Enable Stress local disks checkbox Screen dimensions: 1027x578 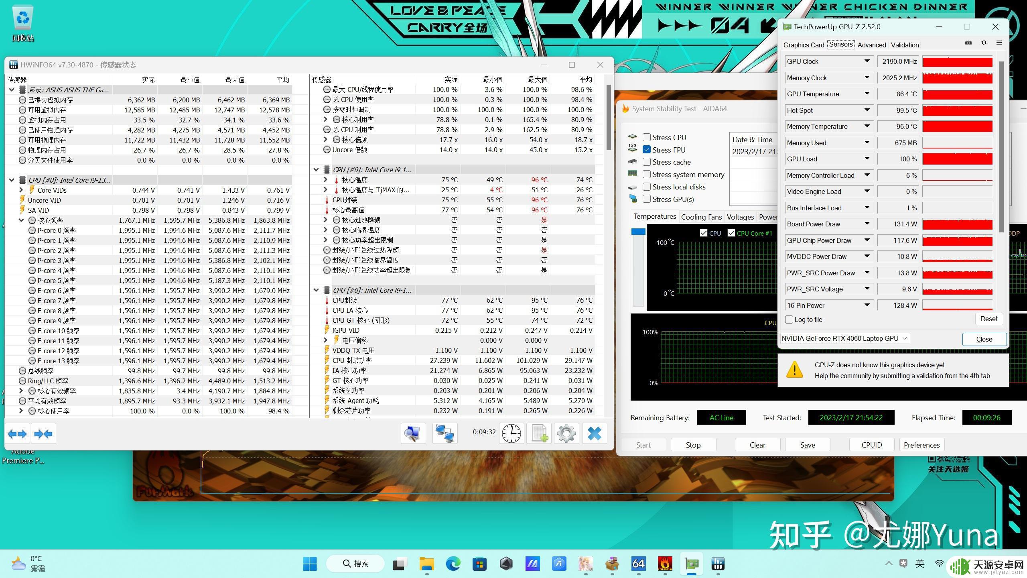[x=646, y=187]
